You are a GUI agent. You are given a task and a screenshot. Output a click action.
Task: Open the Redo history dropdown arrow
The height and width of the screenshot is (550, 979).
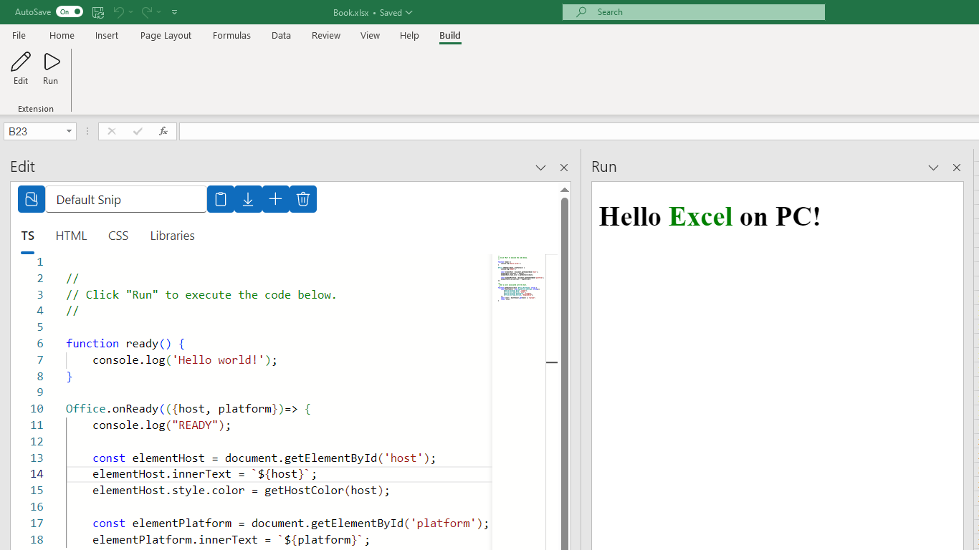(x=159, y=12)
